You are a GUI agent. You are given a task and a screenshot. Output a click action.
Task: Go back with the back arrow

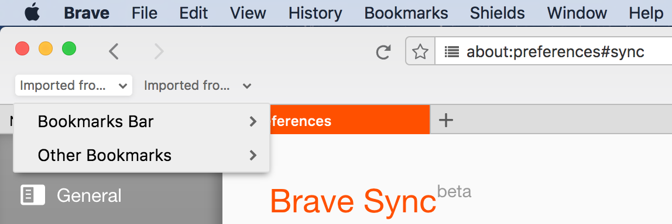pos(114,52)
